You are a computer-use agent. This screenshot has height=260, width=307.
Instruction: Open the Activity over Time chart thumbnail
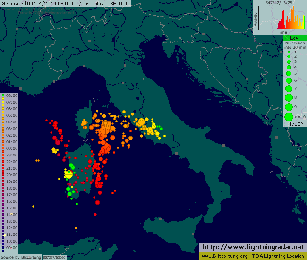click(280, 17)
